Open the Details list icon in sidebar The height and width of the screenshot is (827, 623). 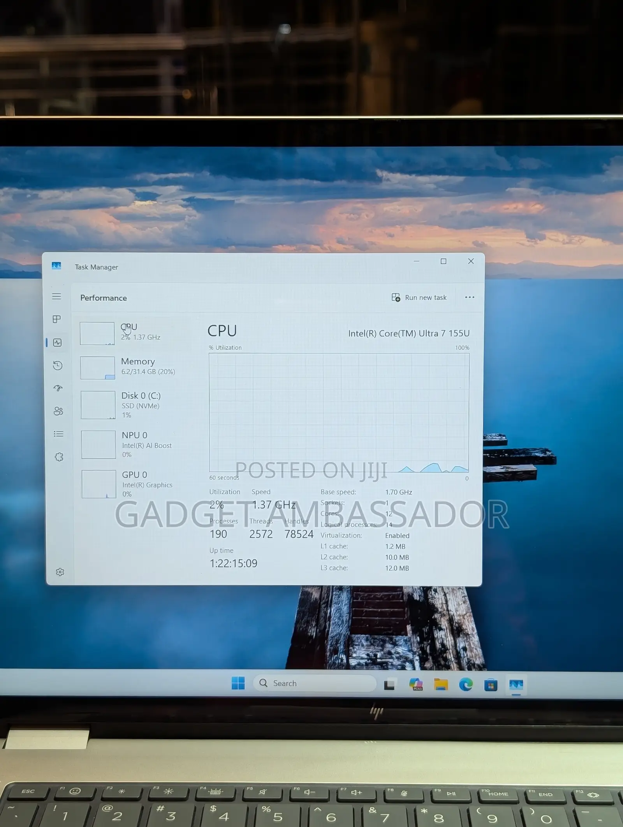[58, 434]
